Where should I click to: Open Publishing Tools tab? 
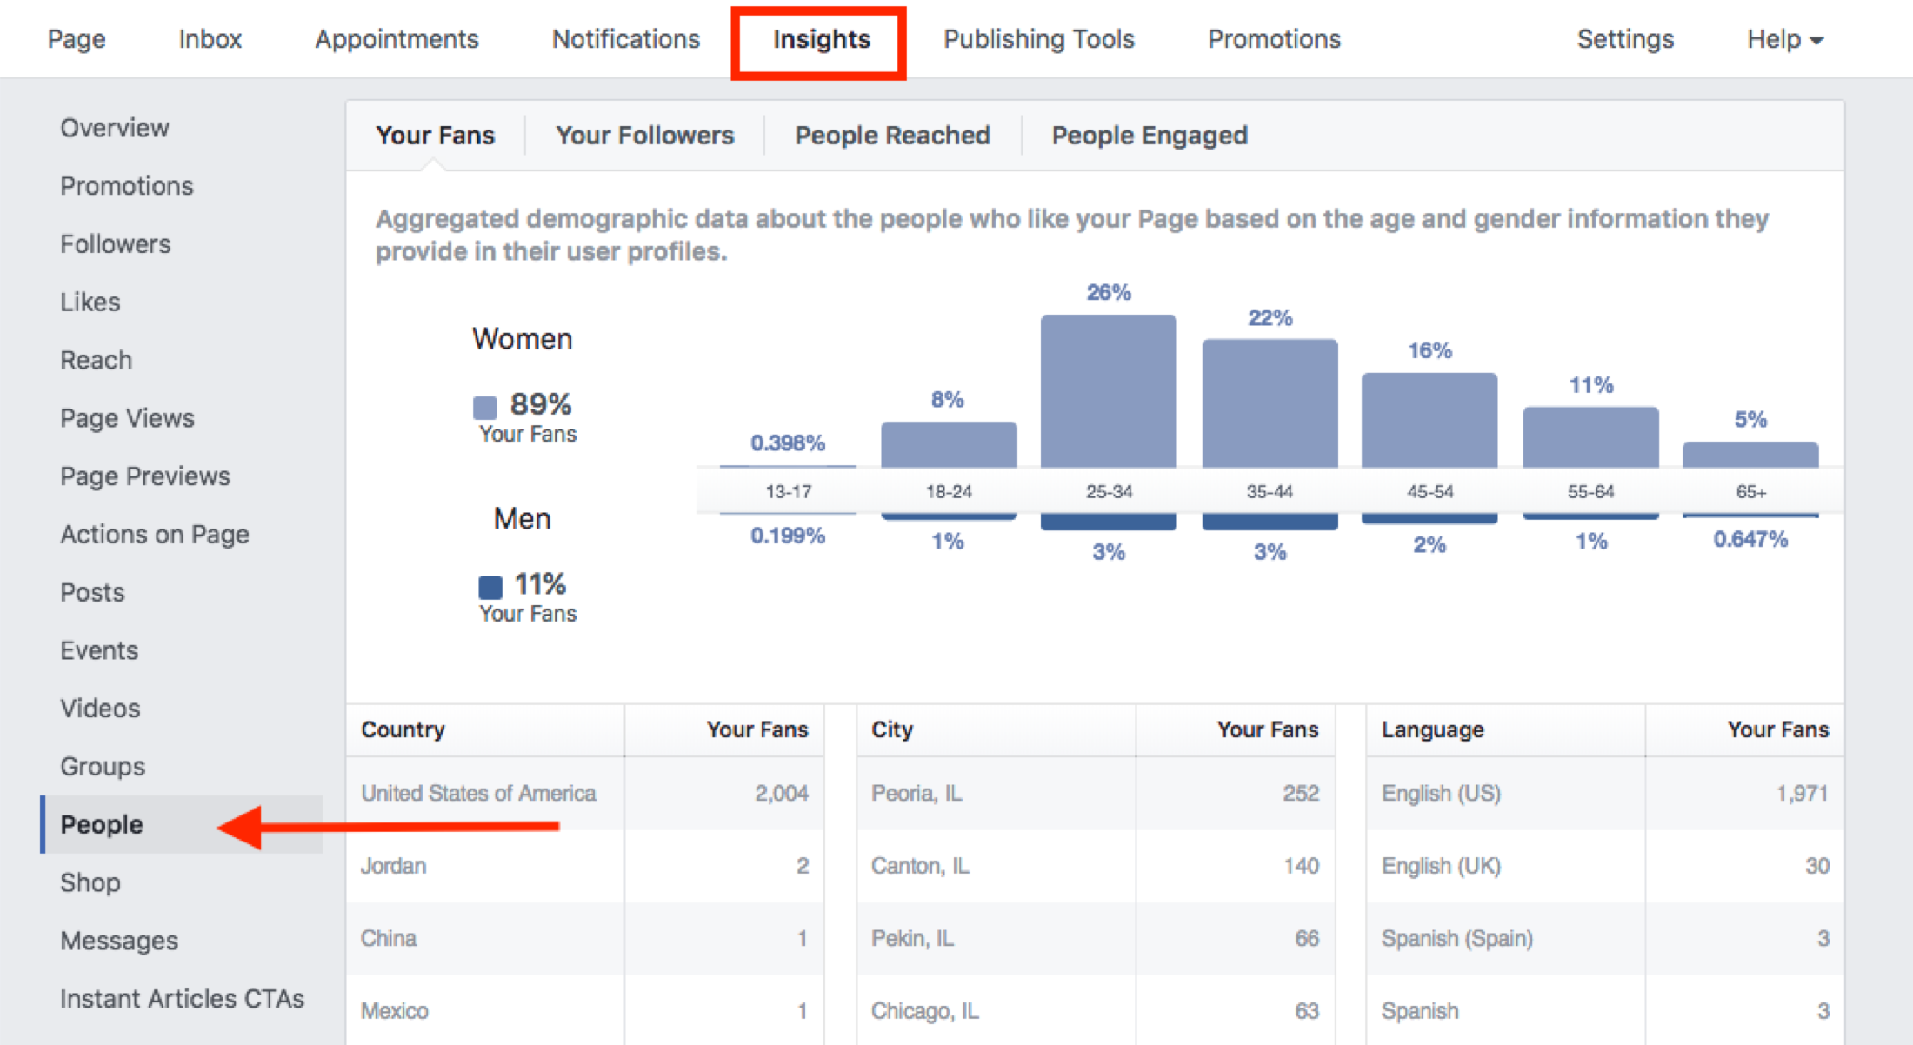click(1039, 39)
